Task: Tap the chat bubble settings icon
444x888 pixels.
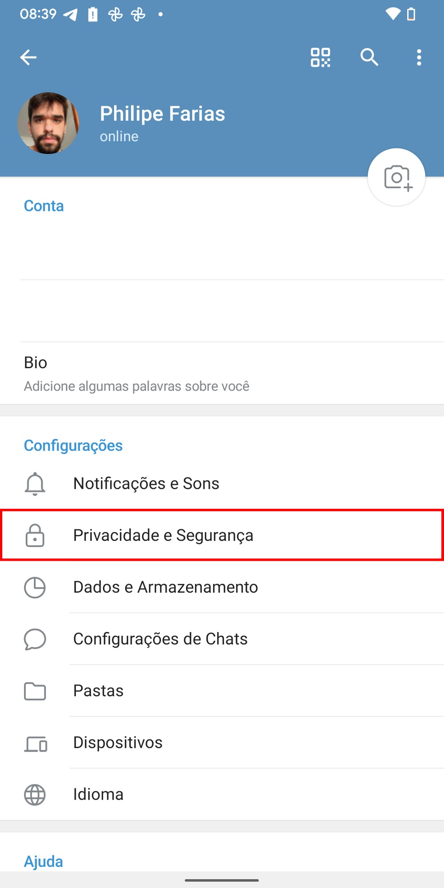Action: pos(35,639)
